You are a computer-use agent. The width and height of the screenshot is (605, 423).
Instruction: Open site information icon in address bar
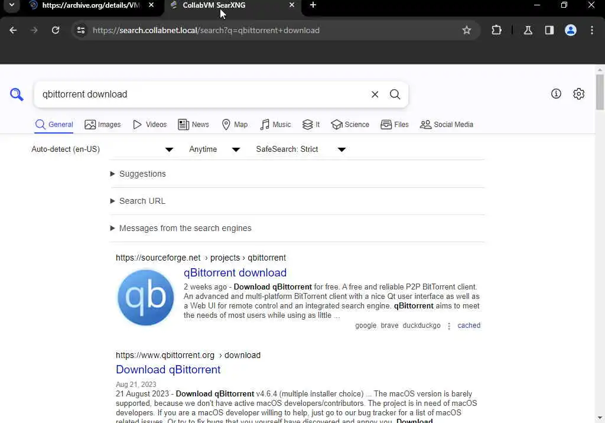pyautogui.click(x=80, y=30)
